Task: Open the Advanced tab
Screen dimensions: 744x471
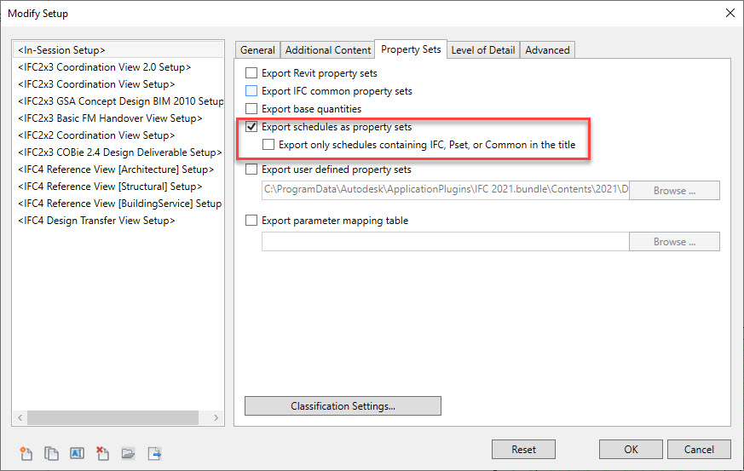Action: coord(547,50)
